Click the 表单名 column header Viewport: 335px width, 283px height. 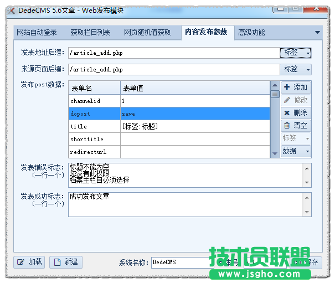[x=95, y=88]
